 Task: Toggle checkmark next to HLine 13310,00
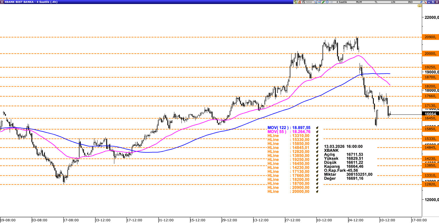pos(317,136)
